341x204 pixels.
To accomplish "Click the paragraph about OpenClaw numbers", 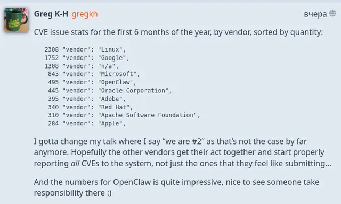I will [176, 188].
